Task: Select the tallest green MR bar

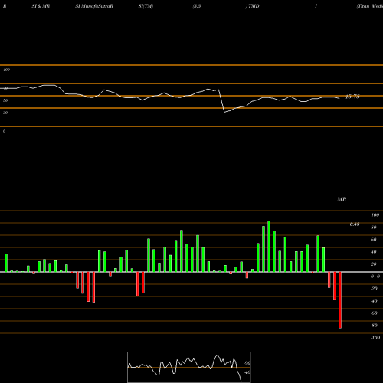Action: (269, 247)
